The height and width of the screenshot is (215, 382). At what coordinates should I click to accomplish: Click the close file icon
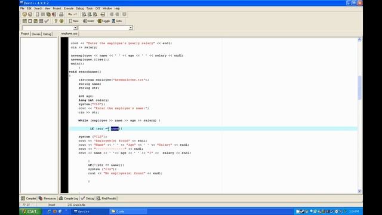click(54, 14)
